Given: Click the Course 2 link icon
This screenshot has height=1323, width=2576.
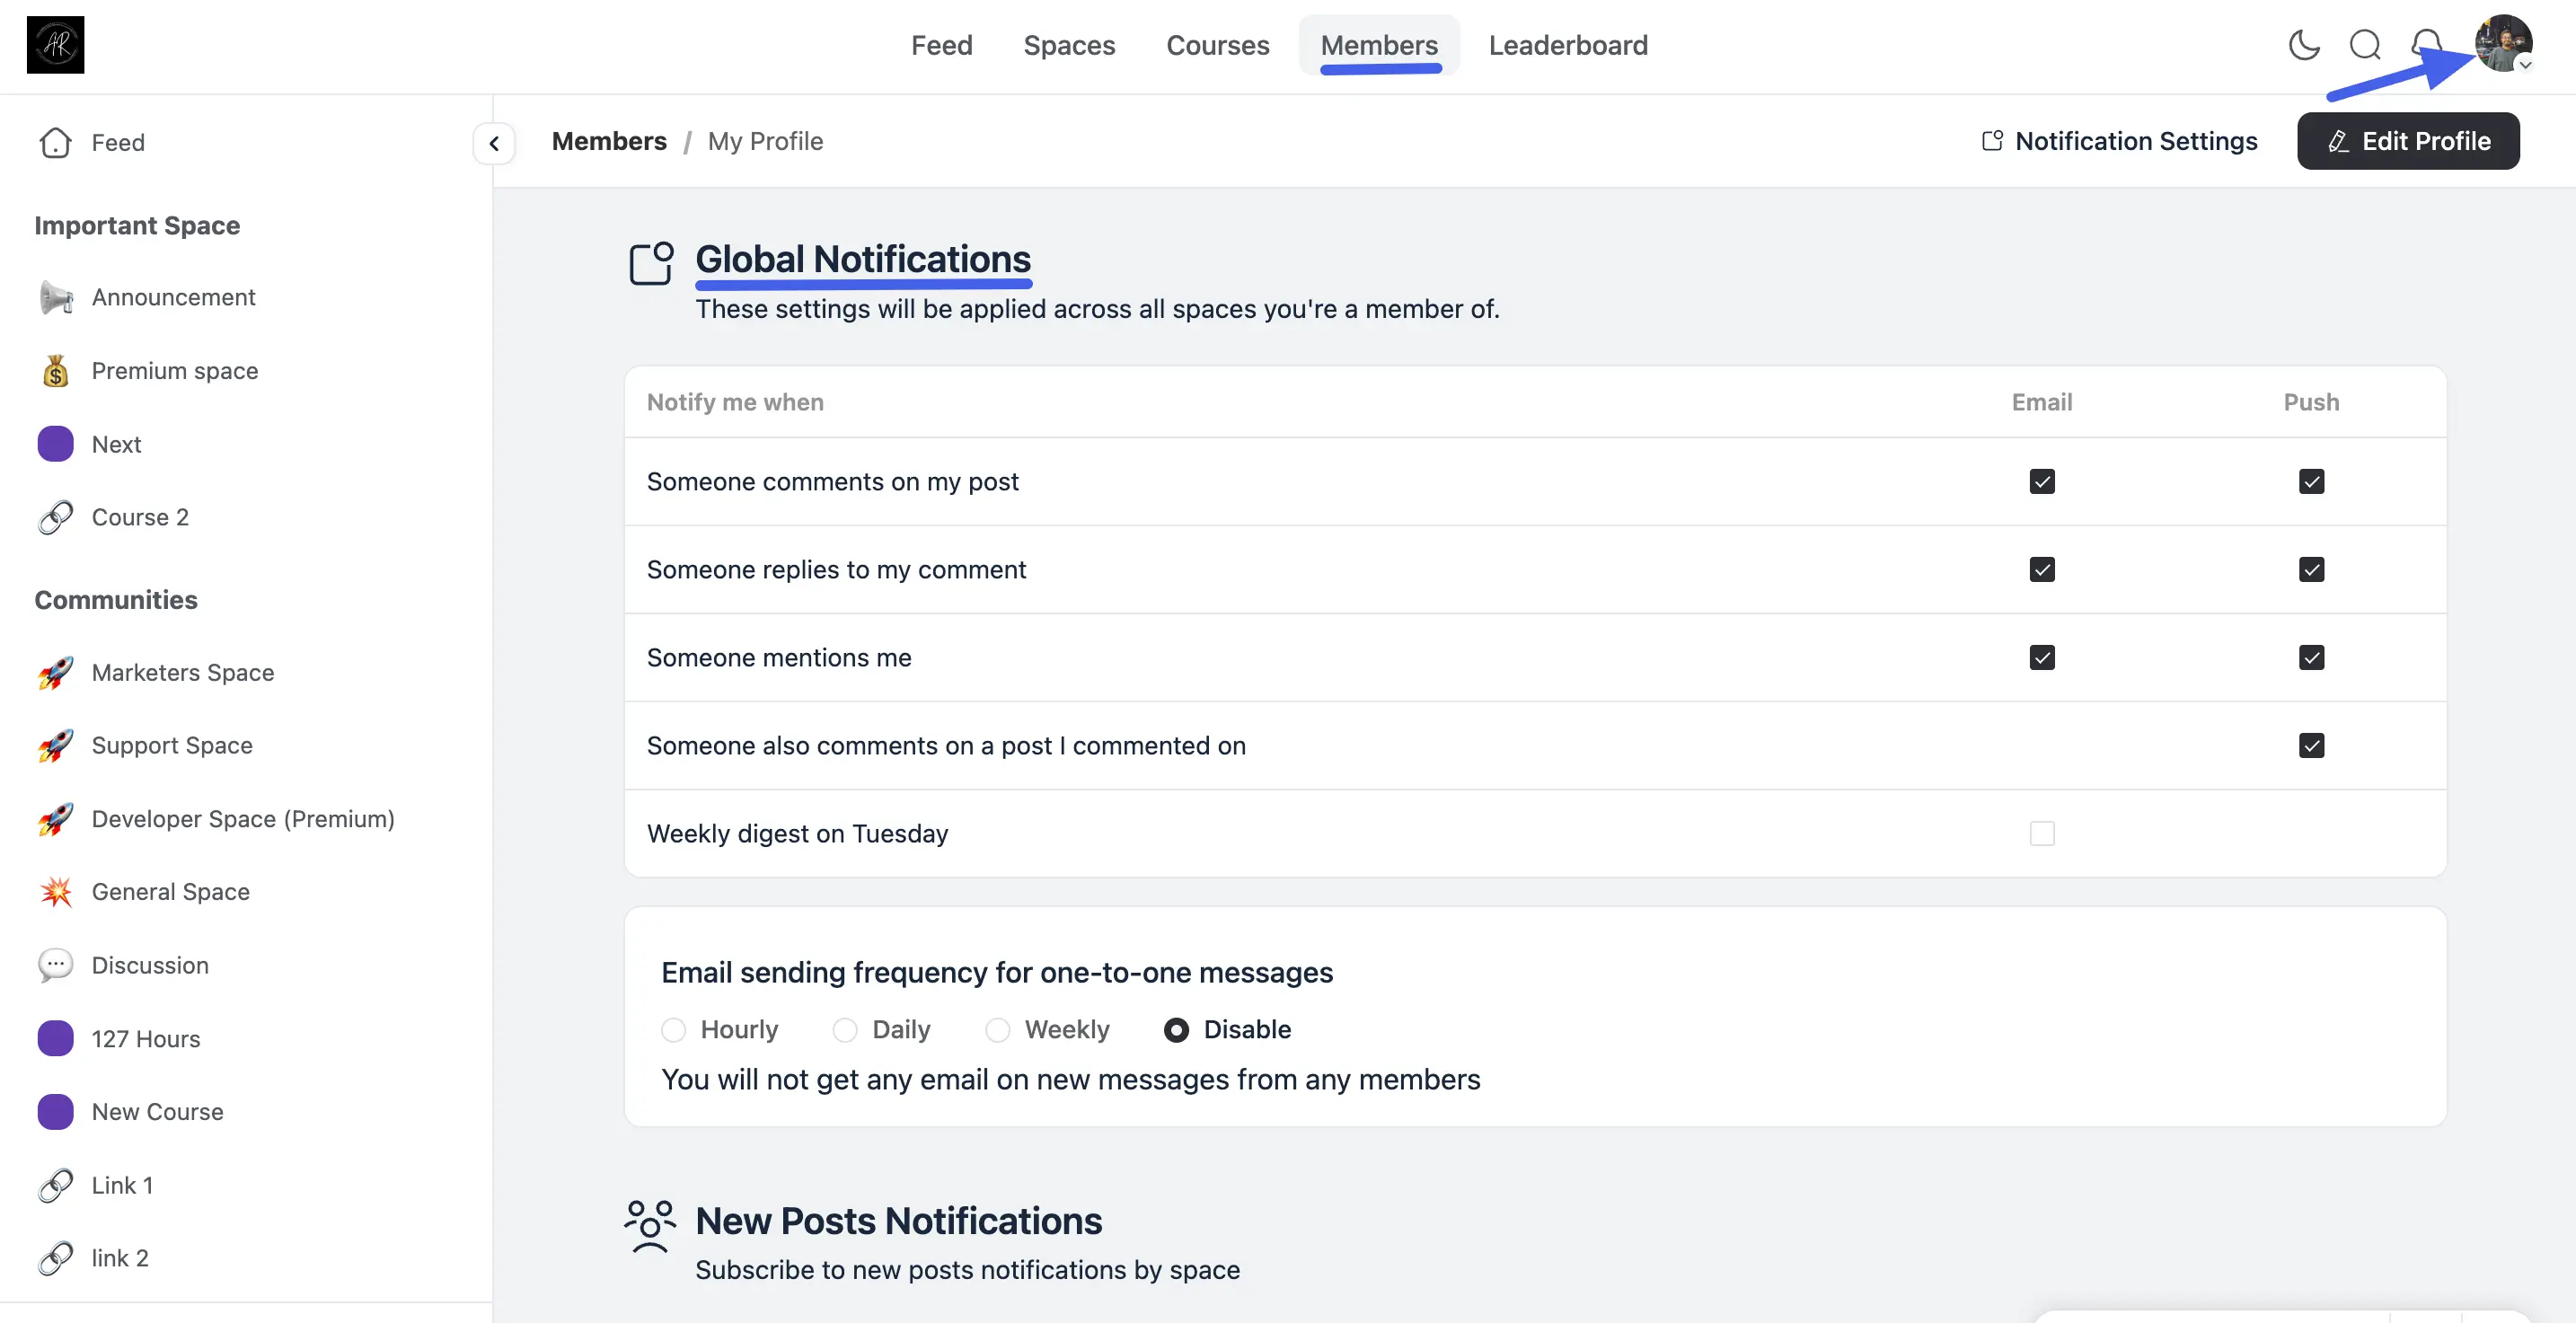Looking at the screenshot, I should 55,517.
